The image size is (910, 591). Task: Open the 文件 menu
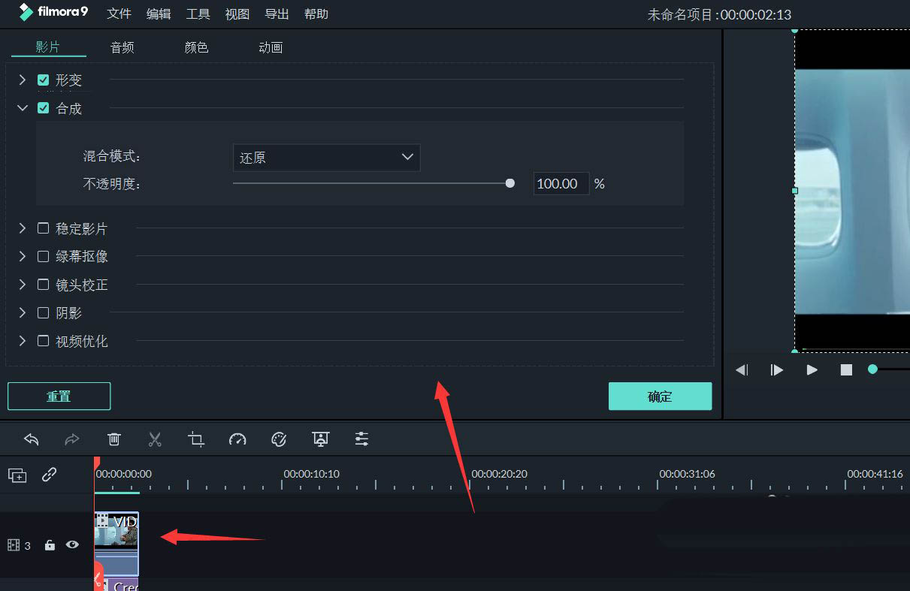click(119, 14)
